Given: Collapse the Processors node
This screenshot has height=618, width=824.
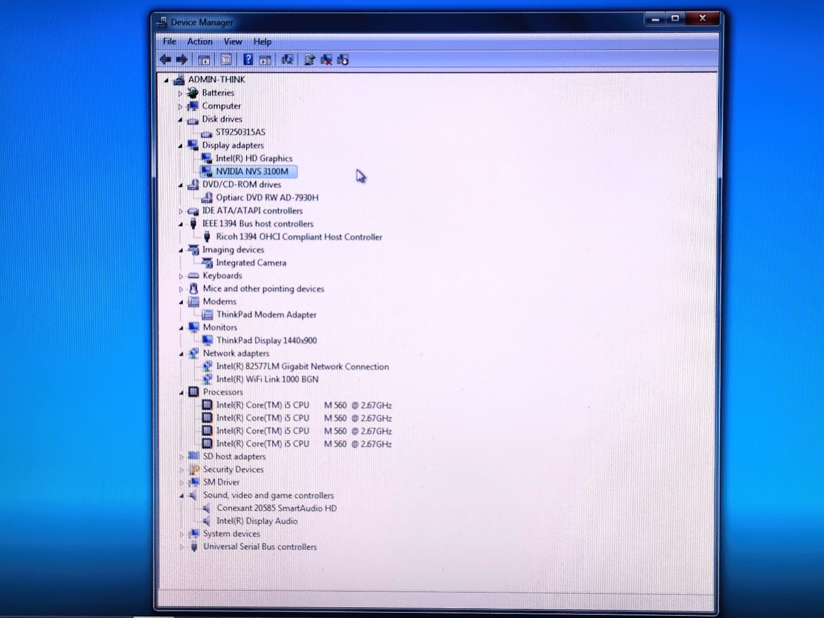Looking at the screenshot, I should [181, 393].
